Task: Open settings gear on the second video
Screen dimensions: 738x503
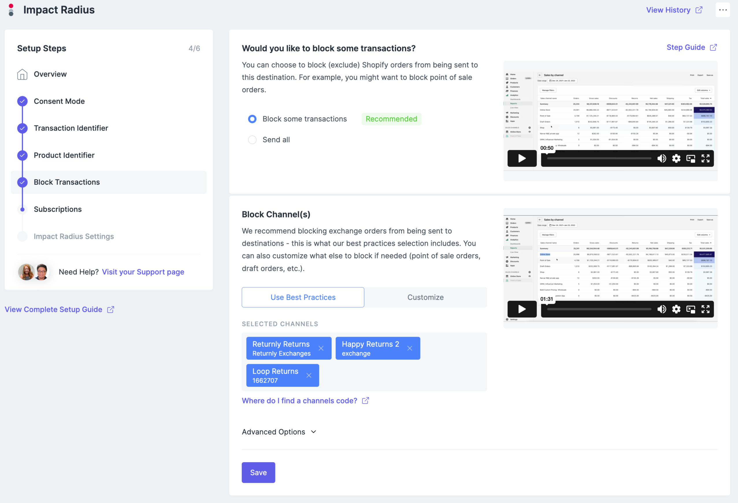Action: click(676, 309)
